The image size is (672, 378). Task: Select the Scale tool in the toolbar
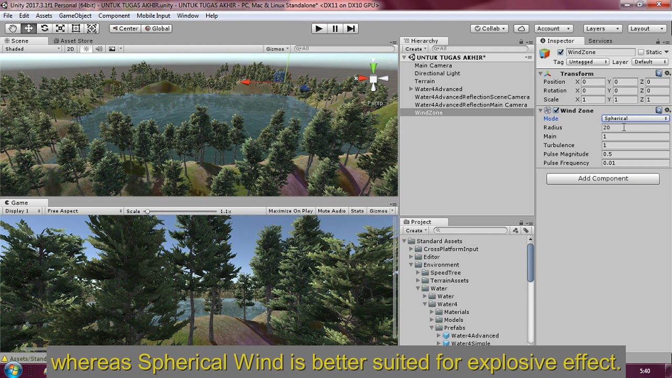60,28
